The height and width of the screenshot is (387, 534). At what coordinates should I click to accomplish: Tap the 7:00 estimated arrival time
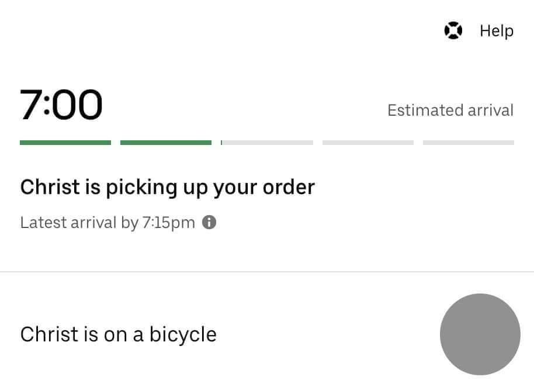click(x=61, y=105)
